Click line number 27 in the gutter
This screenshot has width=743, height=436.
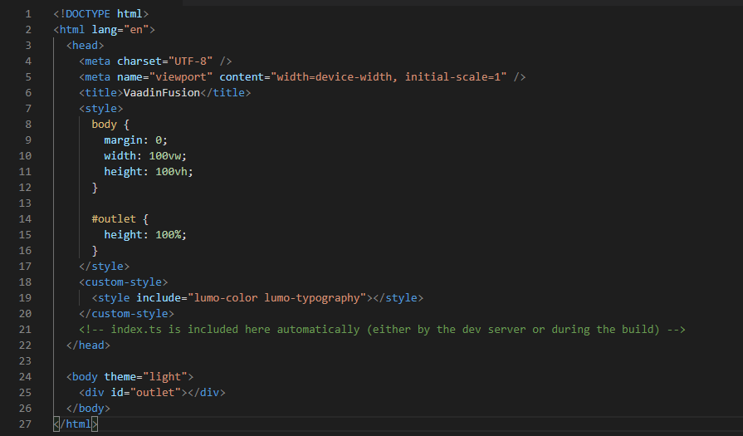pos(25,424)
